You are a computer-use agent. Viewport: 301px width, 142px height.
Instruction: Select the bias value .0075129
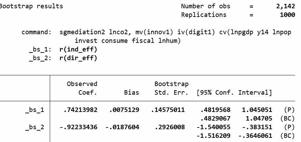[x=124, y=110]
